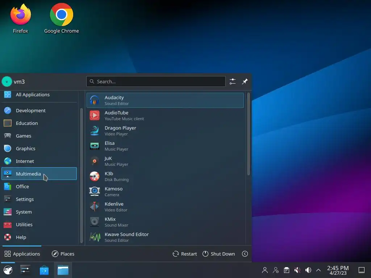Expand more power options arrow

click(x=245, y=254)
